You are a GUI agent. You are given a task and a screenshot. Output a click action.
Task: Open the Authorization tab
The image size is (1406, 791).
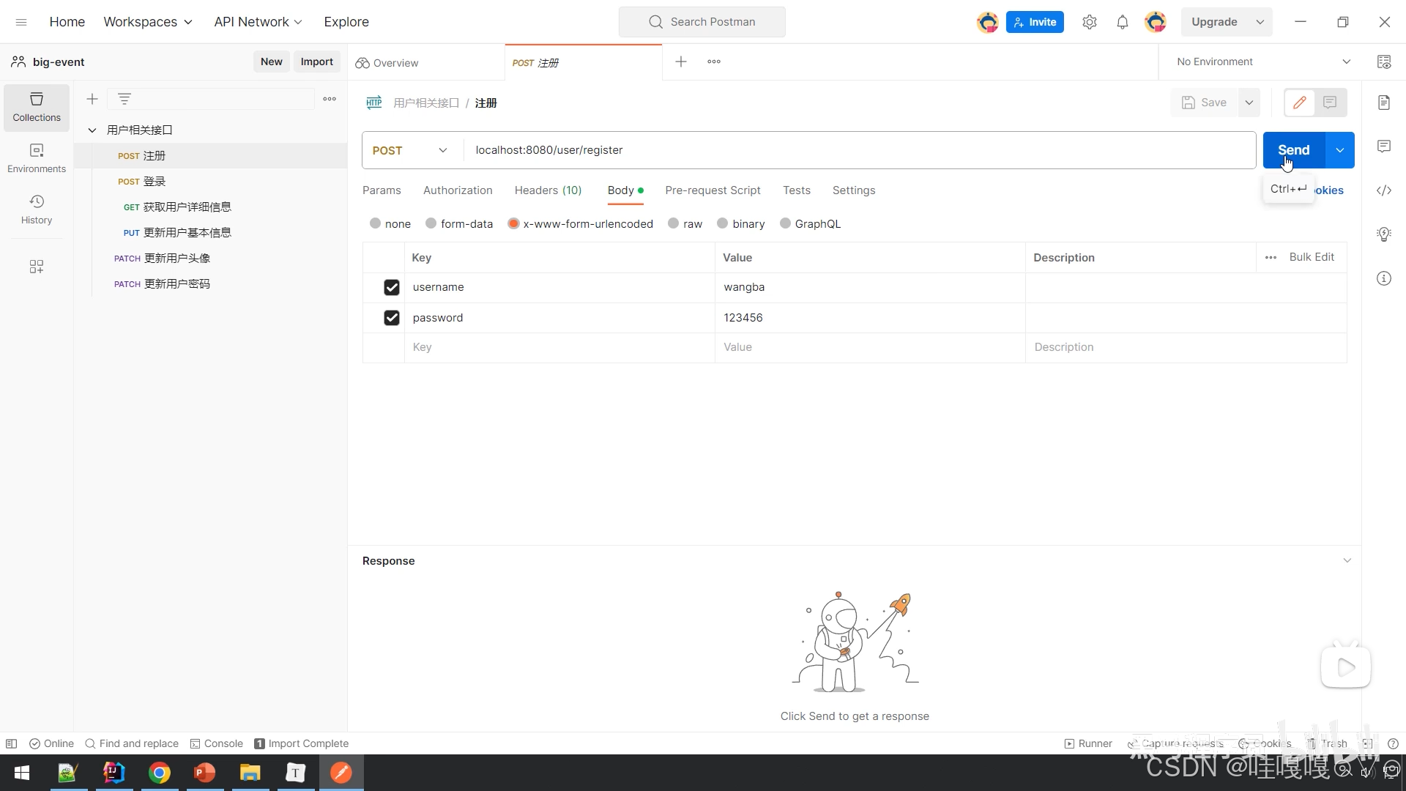click(x=458, y=190)
